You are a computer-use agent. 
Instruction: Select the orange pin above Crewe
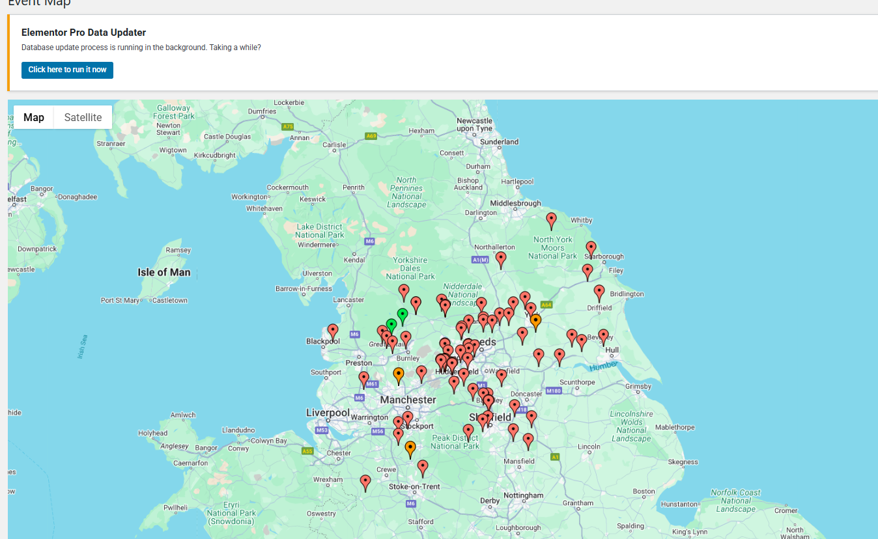[x=410, y=450]
